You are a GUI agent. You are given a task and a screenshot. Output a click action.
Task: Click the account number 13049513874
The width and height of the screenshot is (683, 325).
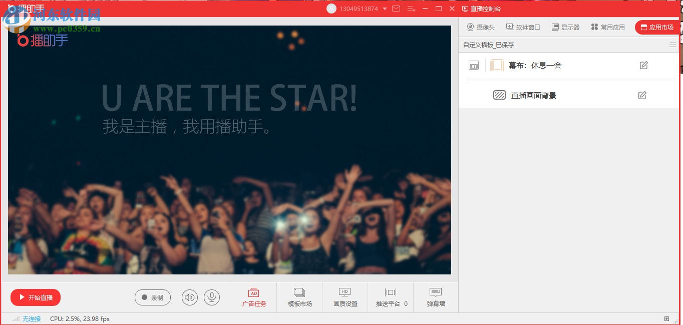tap(359, 9)
